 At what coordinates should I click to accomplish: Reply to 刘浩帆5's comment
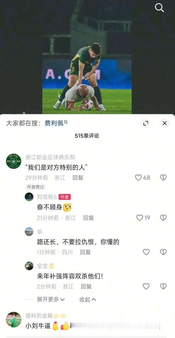(x=89, y=218)
